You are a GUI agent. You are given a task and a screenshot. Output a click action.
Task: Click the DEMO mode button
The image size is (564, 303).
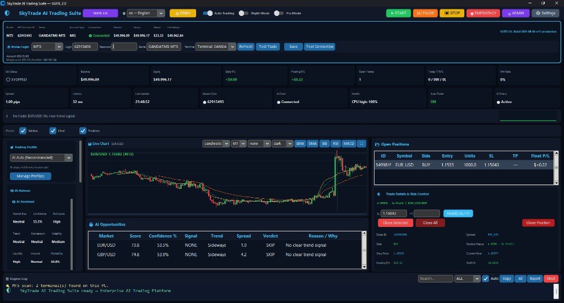[x=183, y=13]
